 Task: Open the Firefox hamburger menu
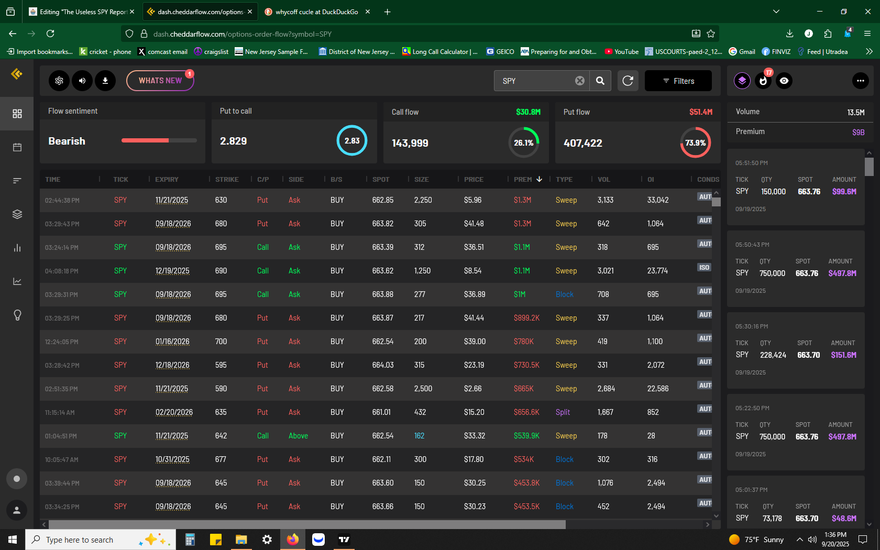[x=867, y=34]
